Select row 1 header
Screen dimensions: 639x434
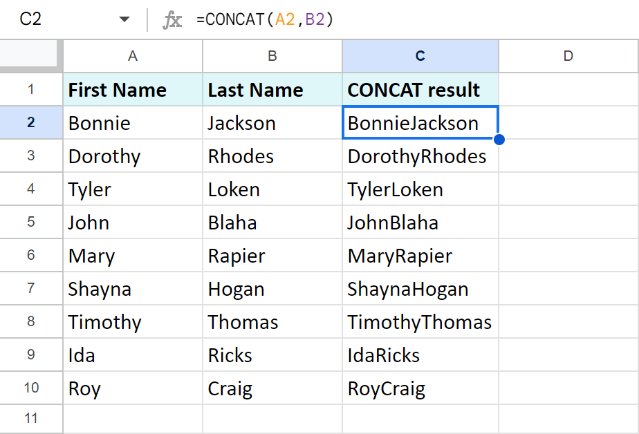30,90
